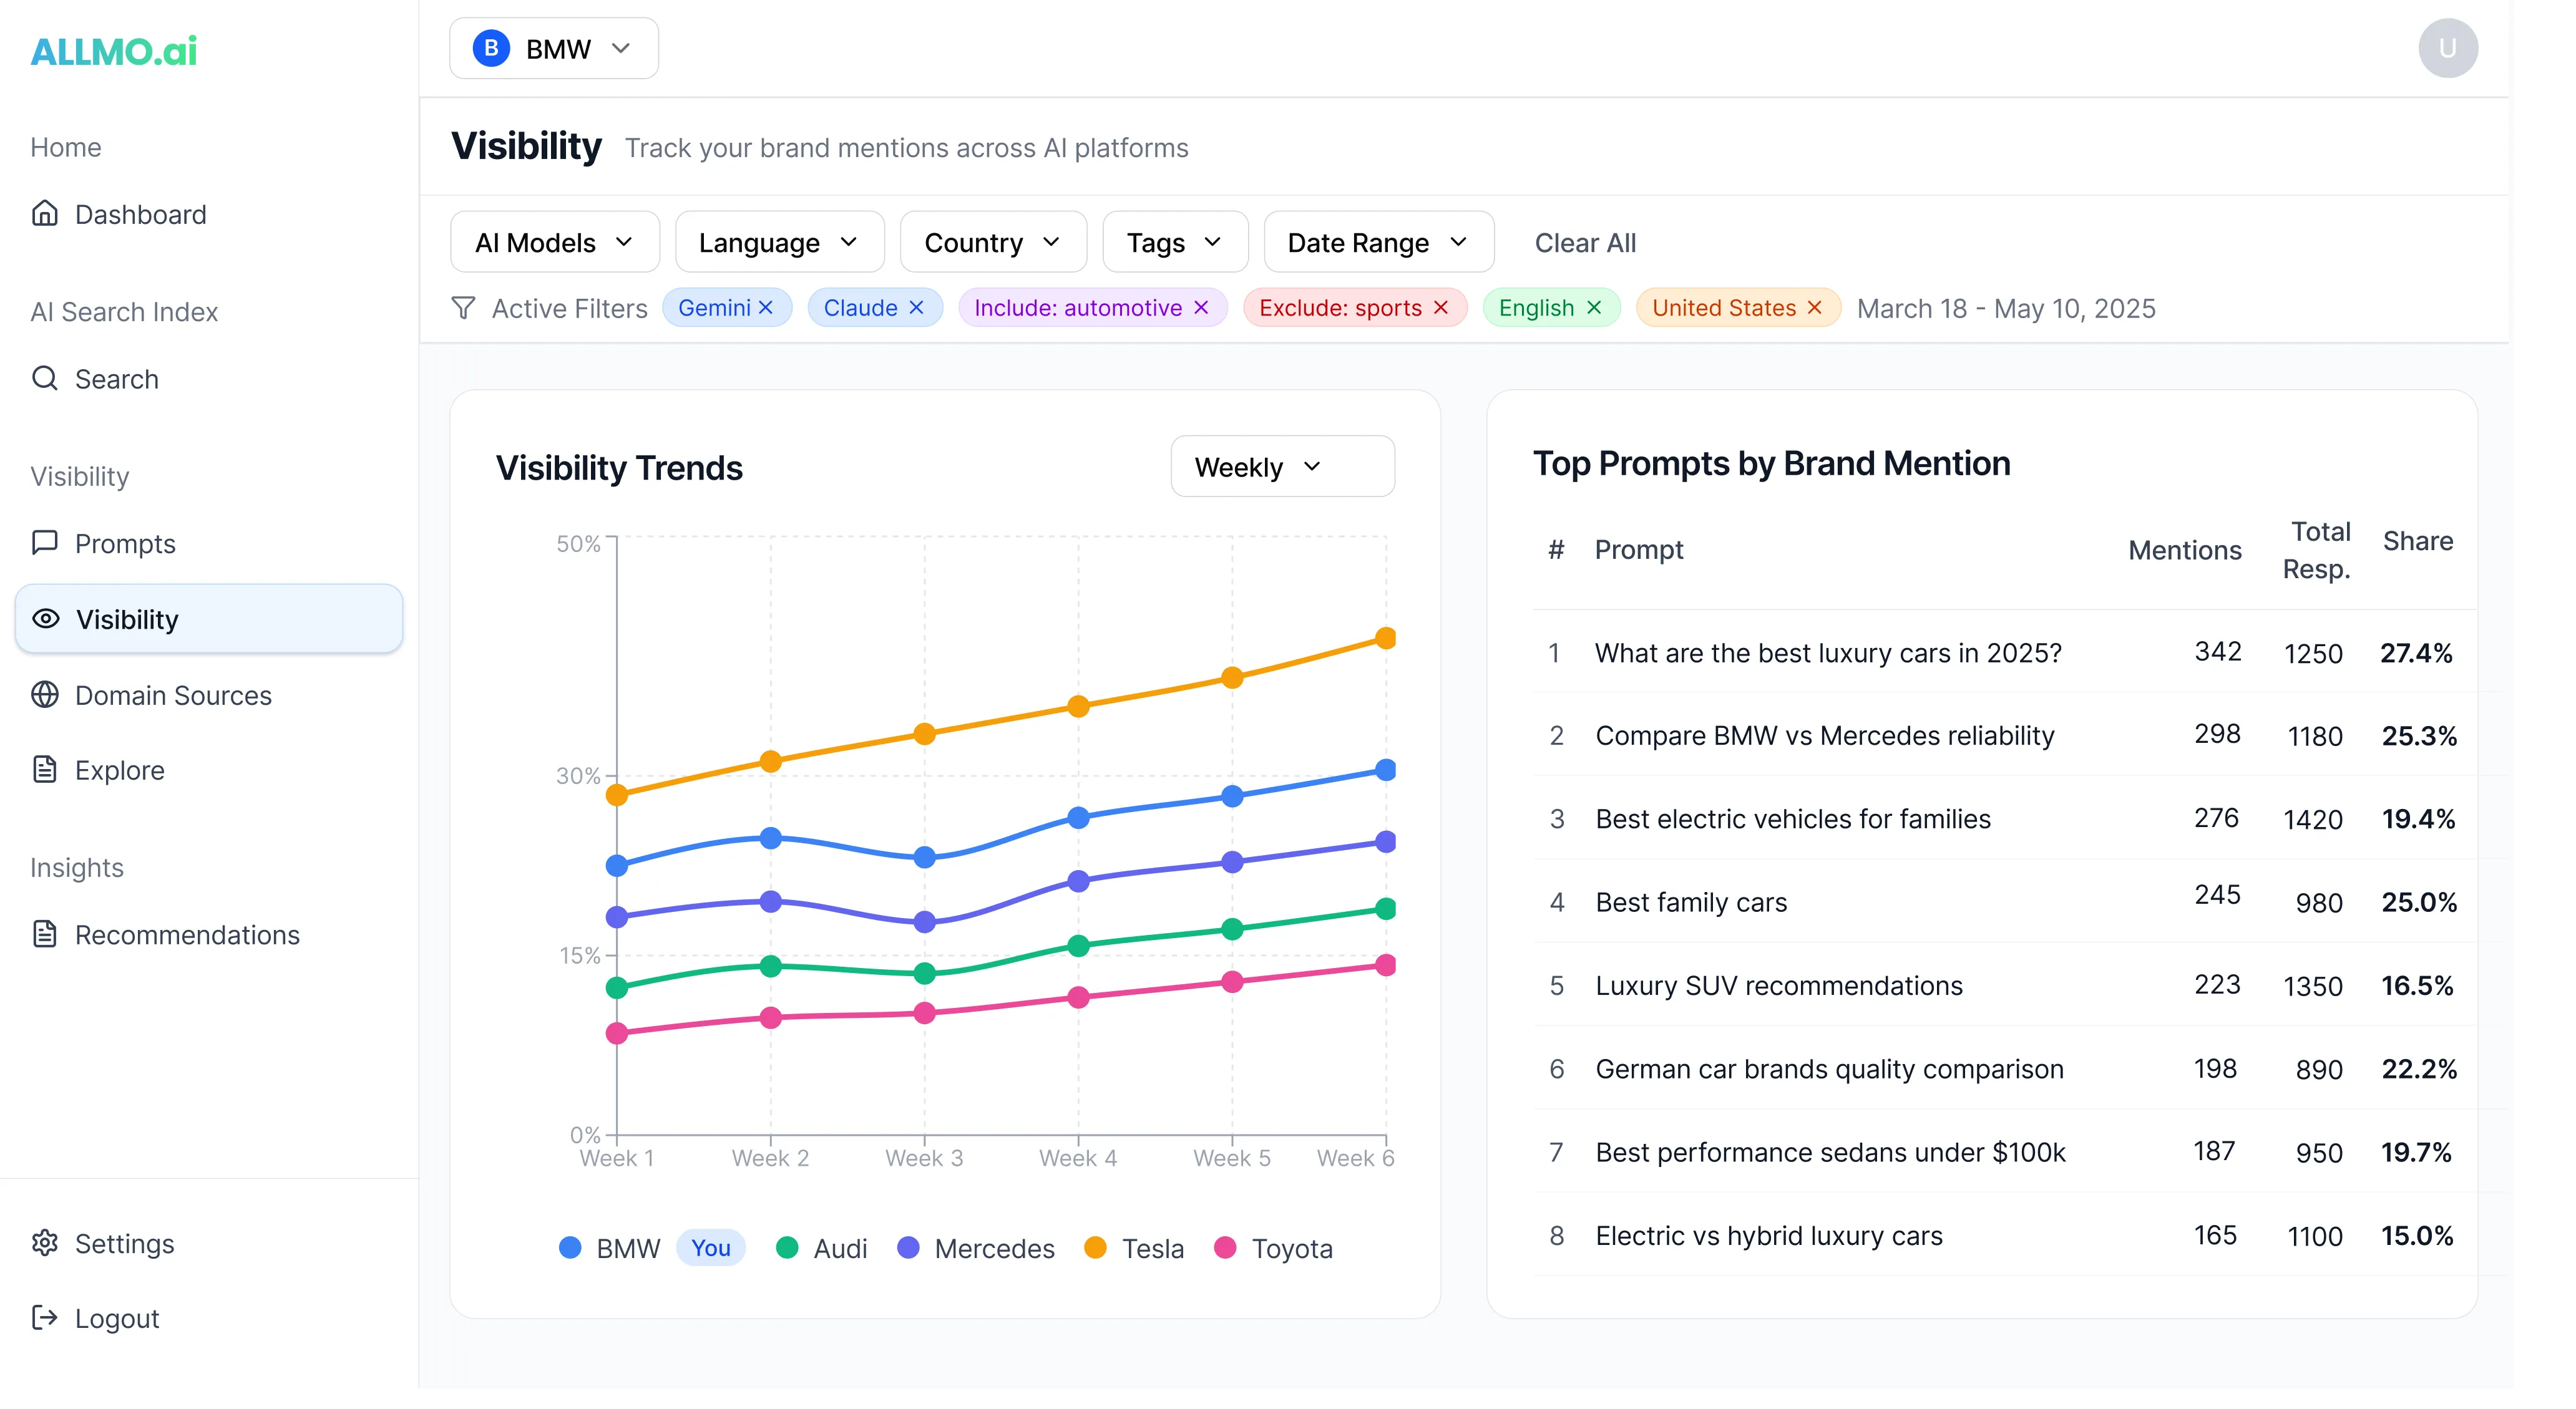Expand the Country filter dropdown
This screenshot has width=2576, height=1409.
[993, 242]
